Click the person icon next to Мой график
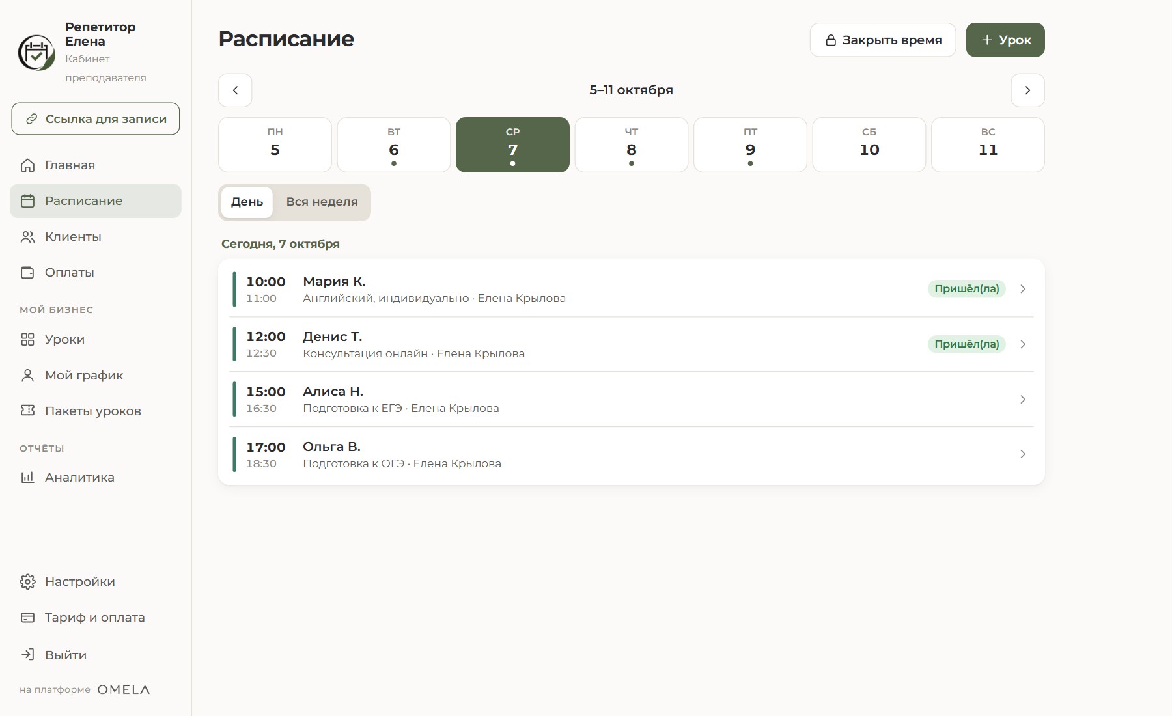Viewport: 1172px width, 716px height. pyautogui.click(x=27, y=376)
